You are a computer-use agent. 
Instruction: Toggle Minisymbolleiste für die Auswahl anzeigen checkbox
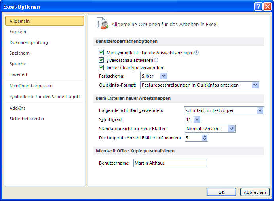point(101,52)
